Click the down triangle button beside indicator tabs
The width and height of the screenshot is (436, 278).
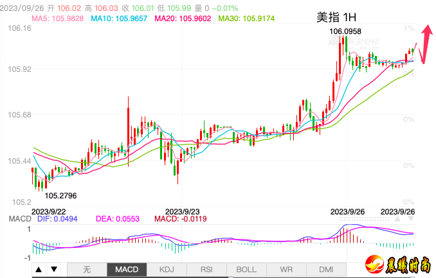54,270
